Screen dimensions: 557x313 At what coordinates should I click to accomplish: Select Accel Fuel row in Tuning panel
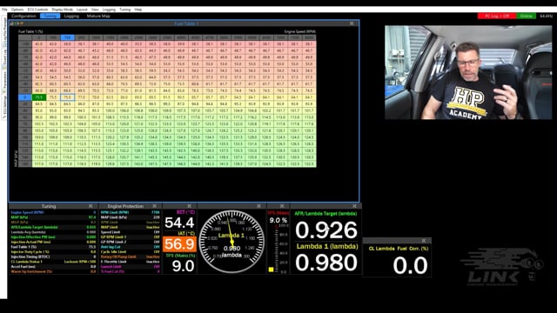click(53, 267)
